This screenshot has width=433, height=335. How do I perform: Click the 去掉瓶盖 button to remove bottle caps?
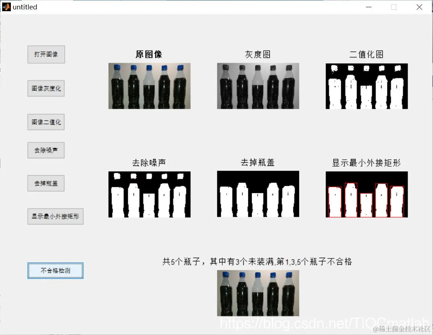click(x=46, y=183)
